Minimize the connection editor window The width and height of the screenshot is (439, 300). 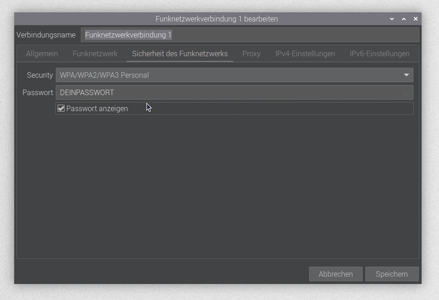coord(392,19)
